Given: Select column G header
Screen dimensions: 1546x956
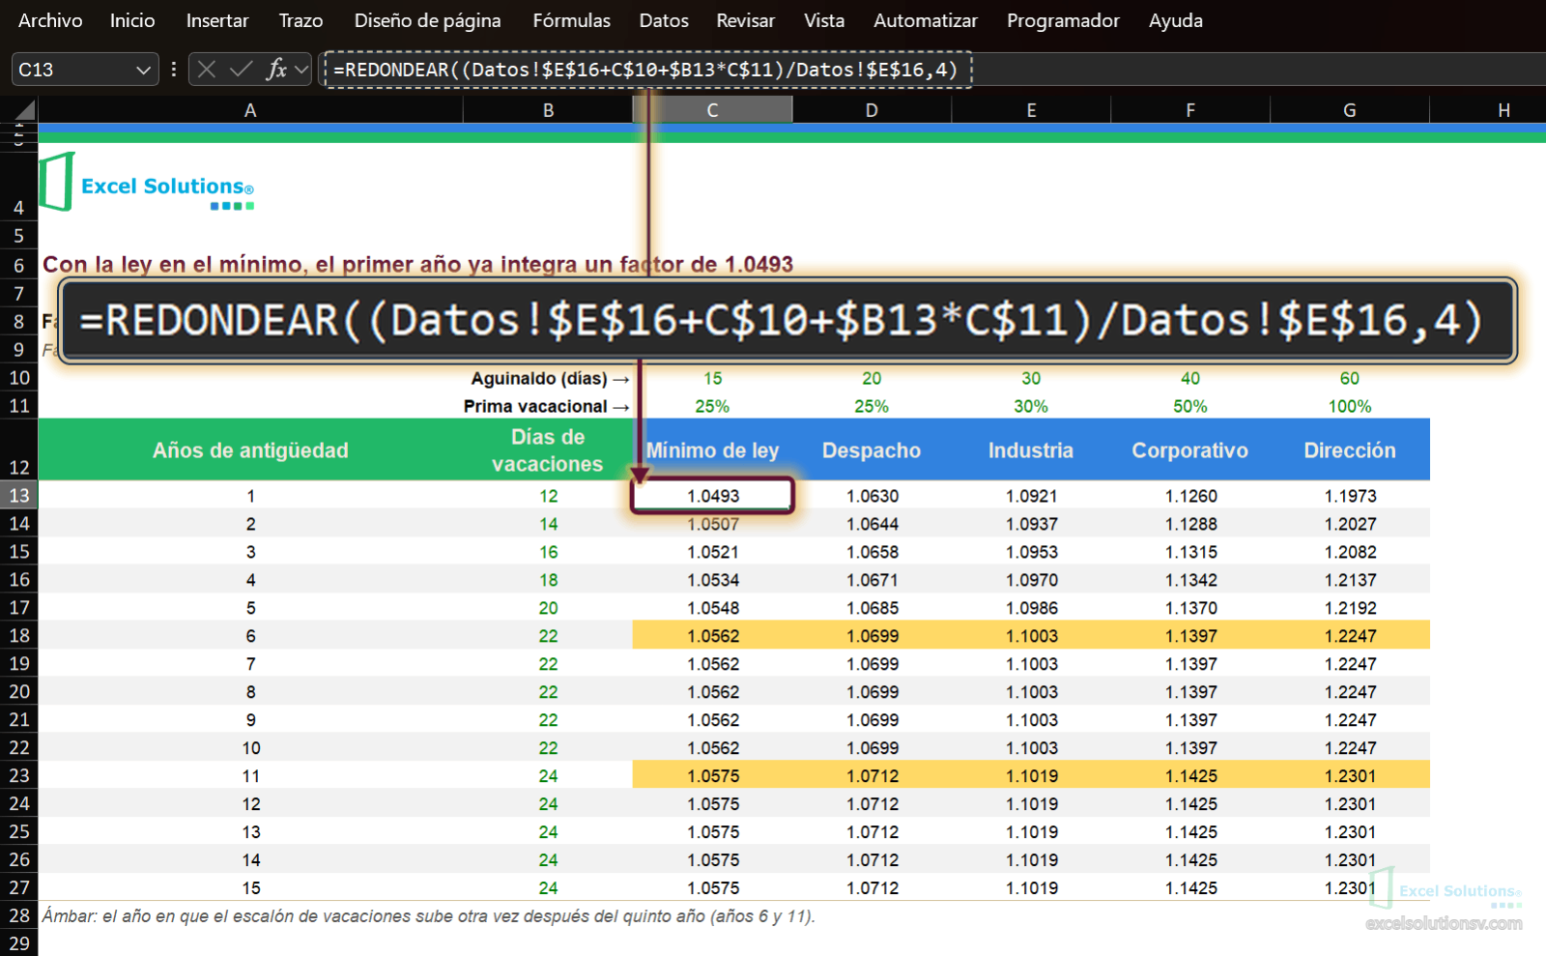Looking at the screenshot, I should click(x=1349, y=110).
